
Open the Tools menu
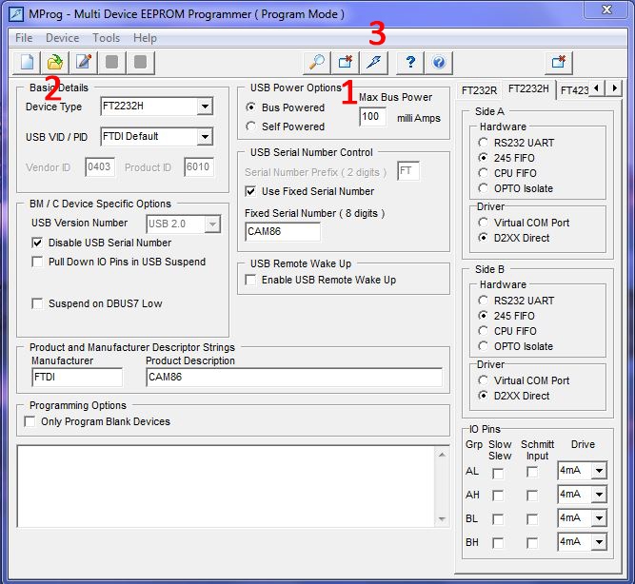pyautogui.click(x=106, y=38)
